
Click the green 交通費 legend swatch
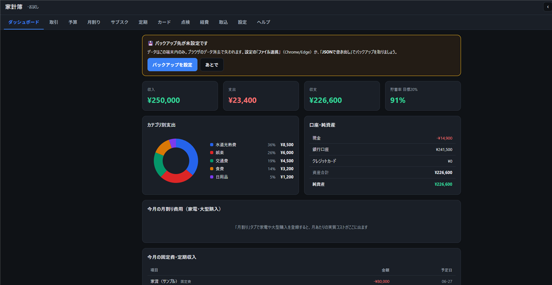click(x=212, y=161)
